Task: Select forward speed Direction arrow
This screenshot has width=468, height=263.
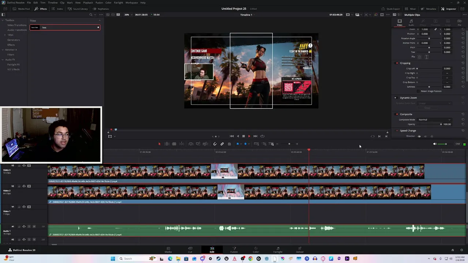Action: tap(419, 136)
